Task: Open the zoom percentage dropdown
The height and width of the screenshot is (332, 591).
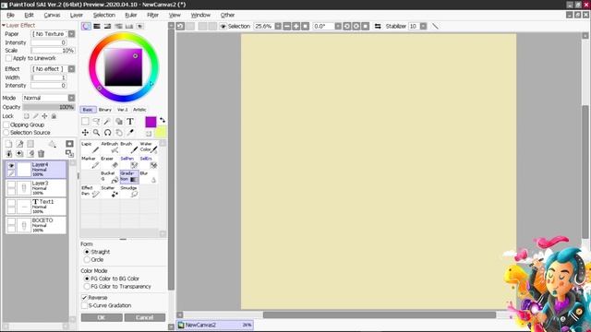Action: [278, 26]
